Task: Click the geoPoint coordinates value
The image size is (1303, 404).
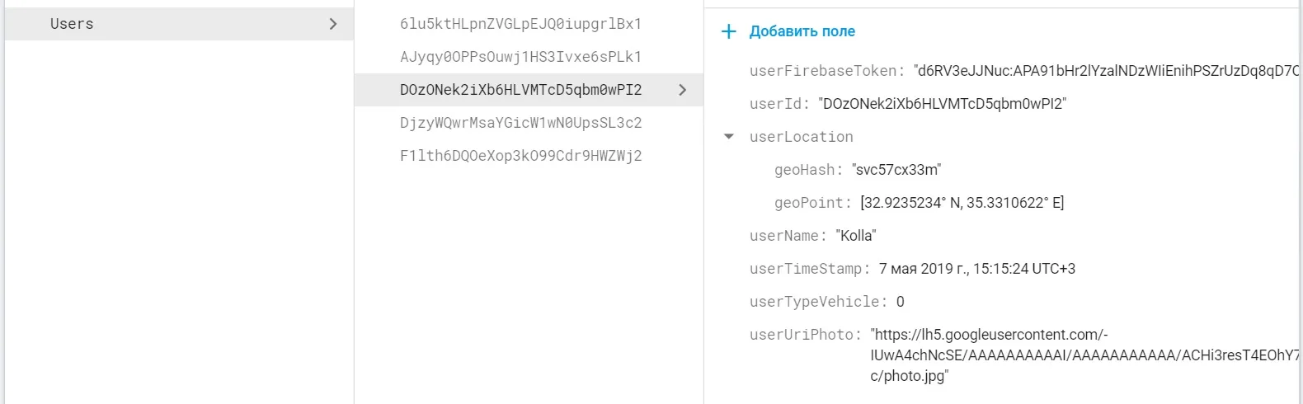Action: [x=962, y=203]
